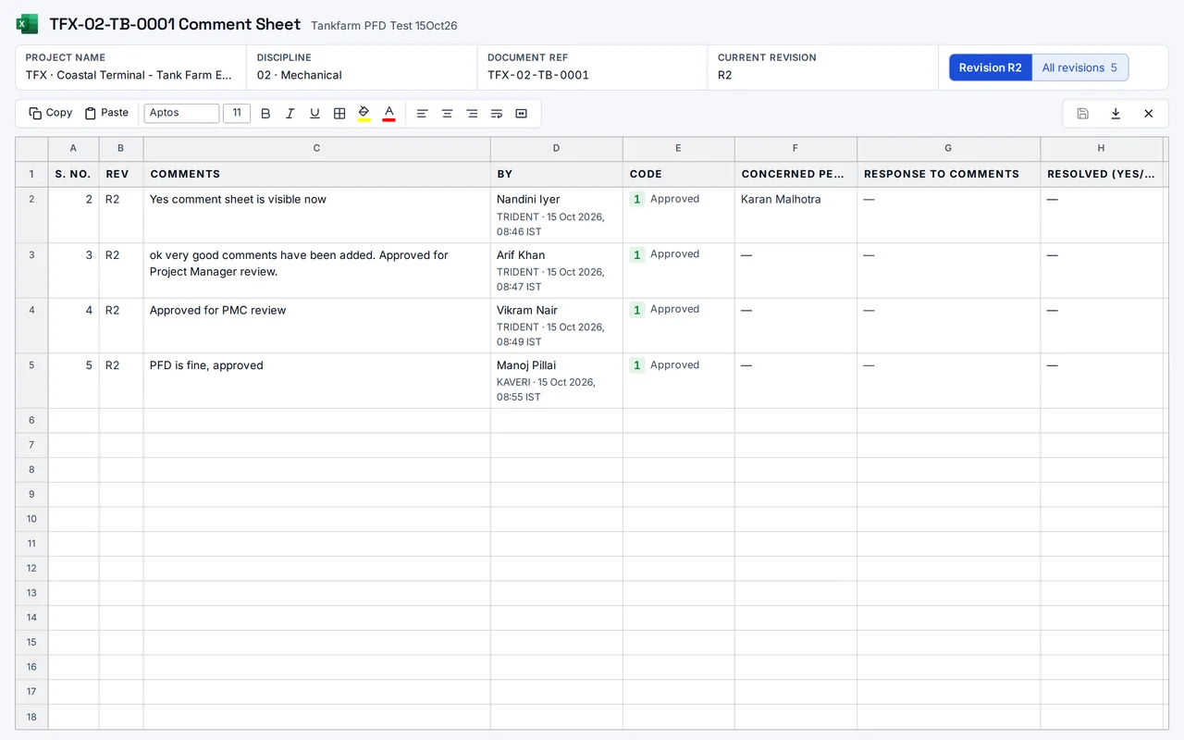The width and height of the screenshot is (1184, 740).
Task: Click the Bold formatting icon
Action: tap(265, 113)
